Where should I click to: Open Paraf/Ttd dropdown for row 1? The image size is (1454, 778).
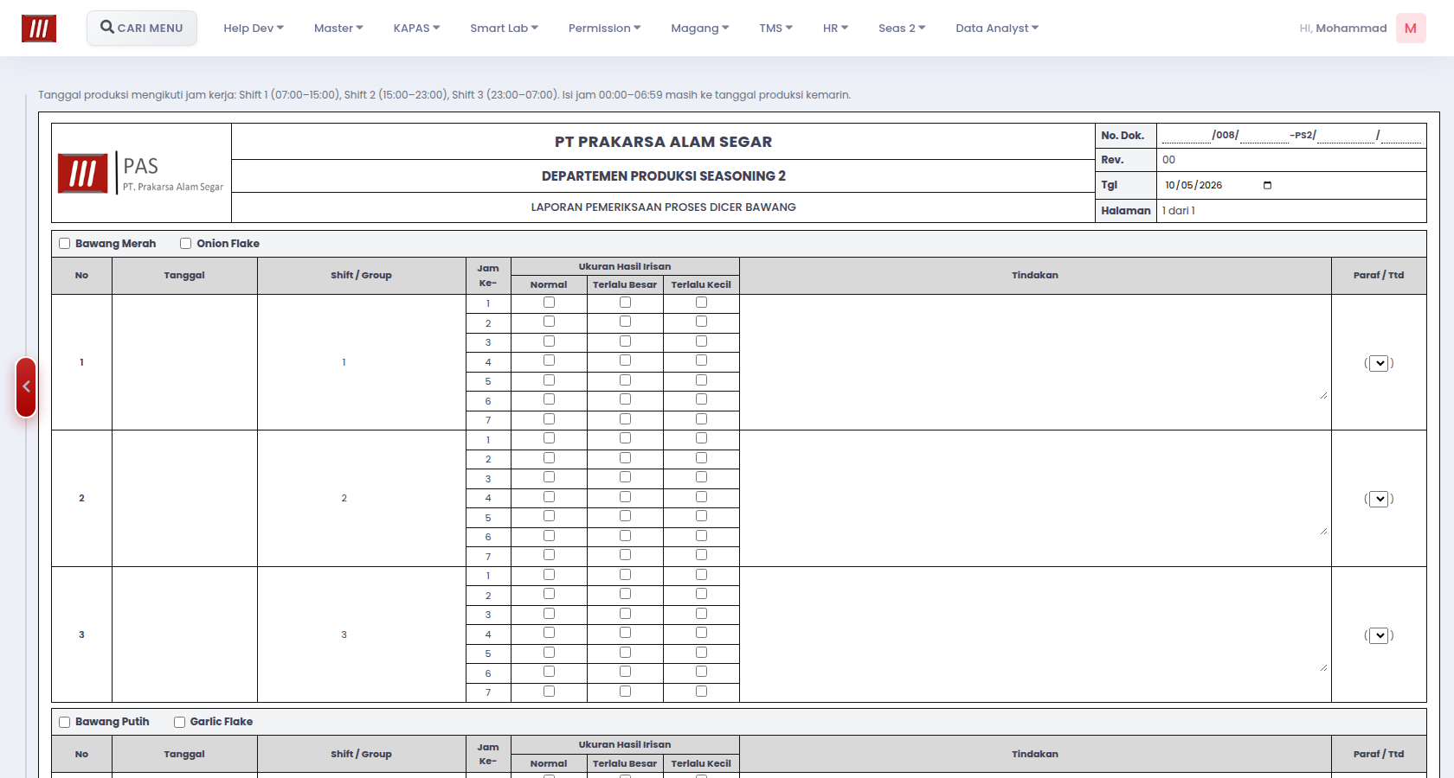point(1380,363)
